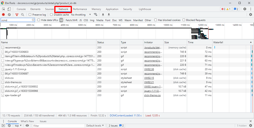Screen dimensions: 254x128
Task: Close the bottom console drawer
Action: coord(250,121)
